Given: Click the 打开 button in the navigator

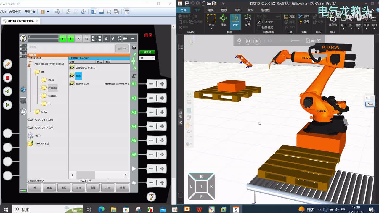Looking at the screenshot, I should coord(107,188).
